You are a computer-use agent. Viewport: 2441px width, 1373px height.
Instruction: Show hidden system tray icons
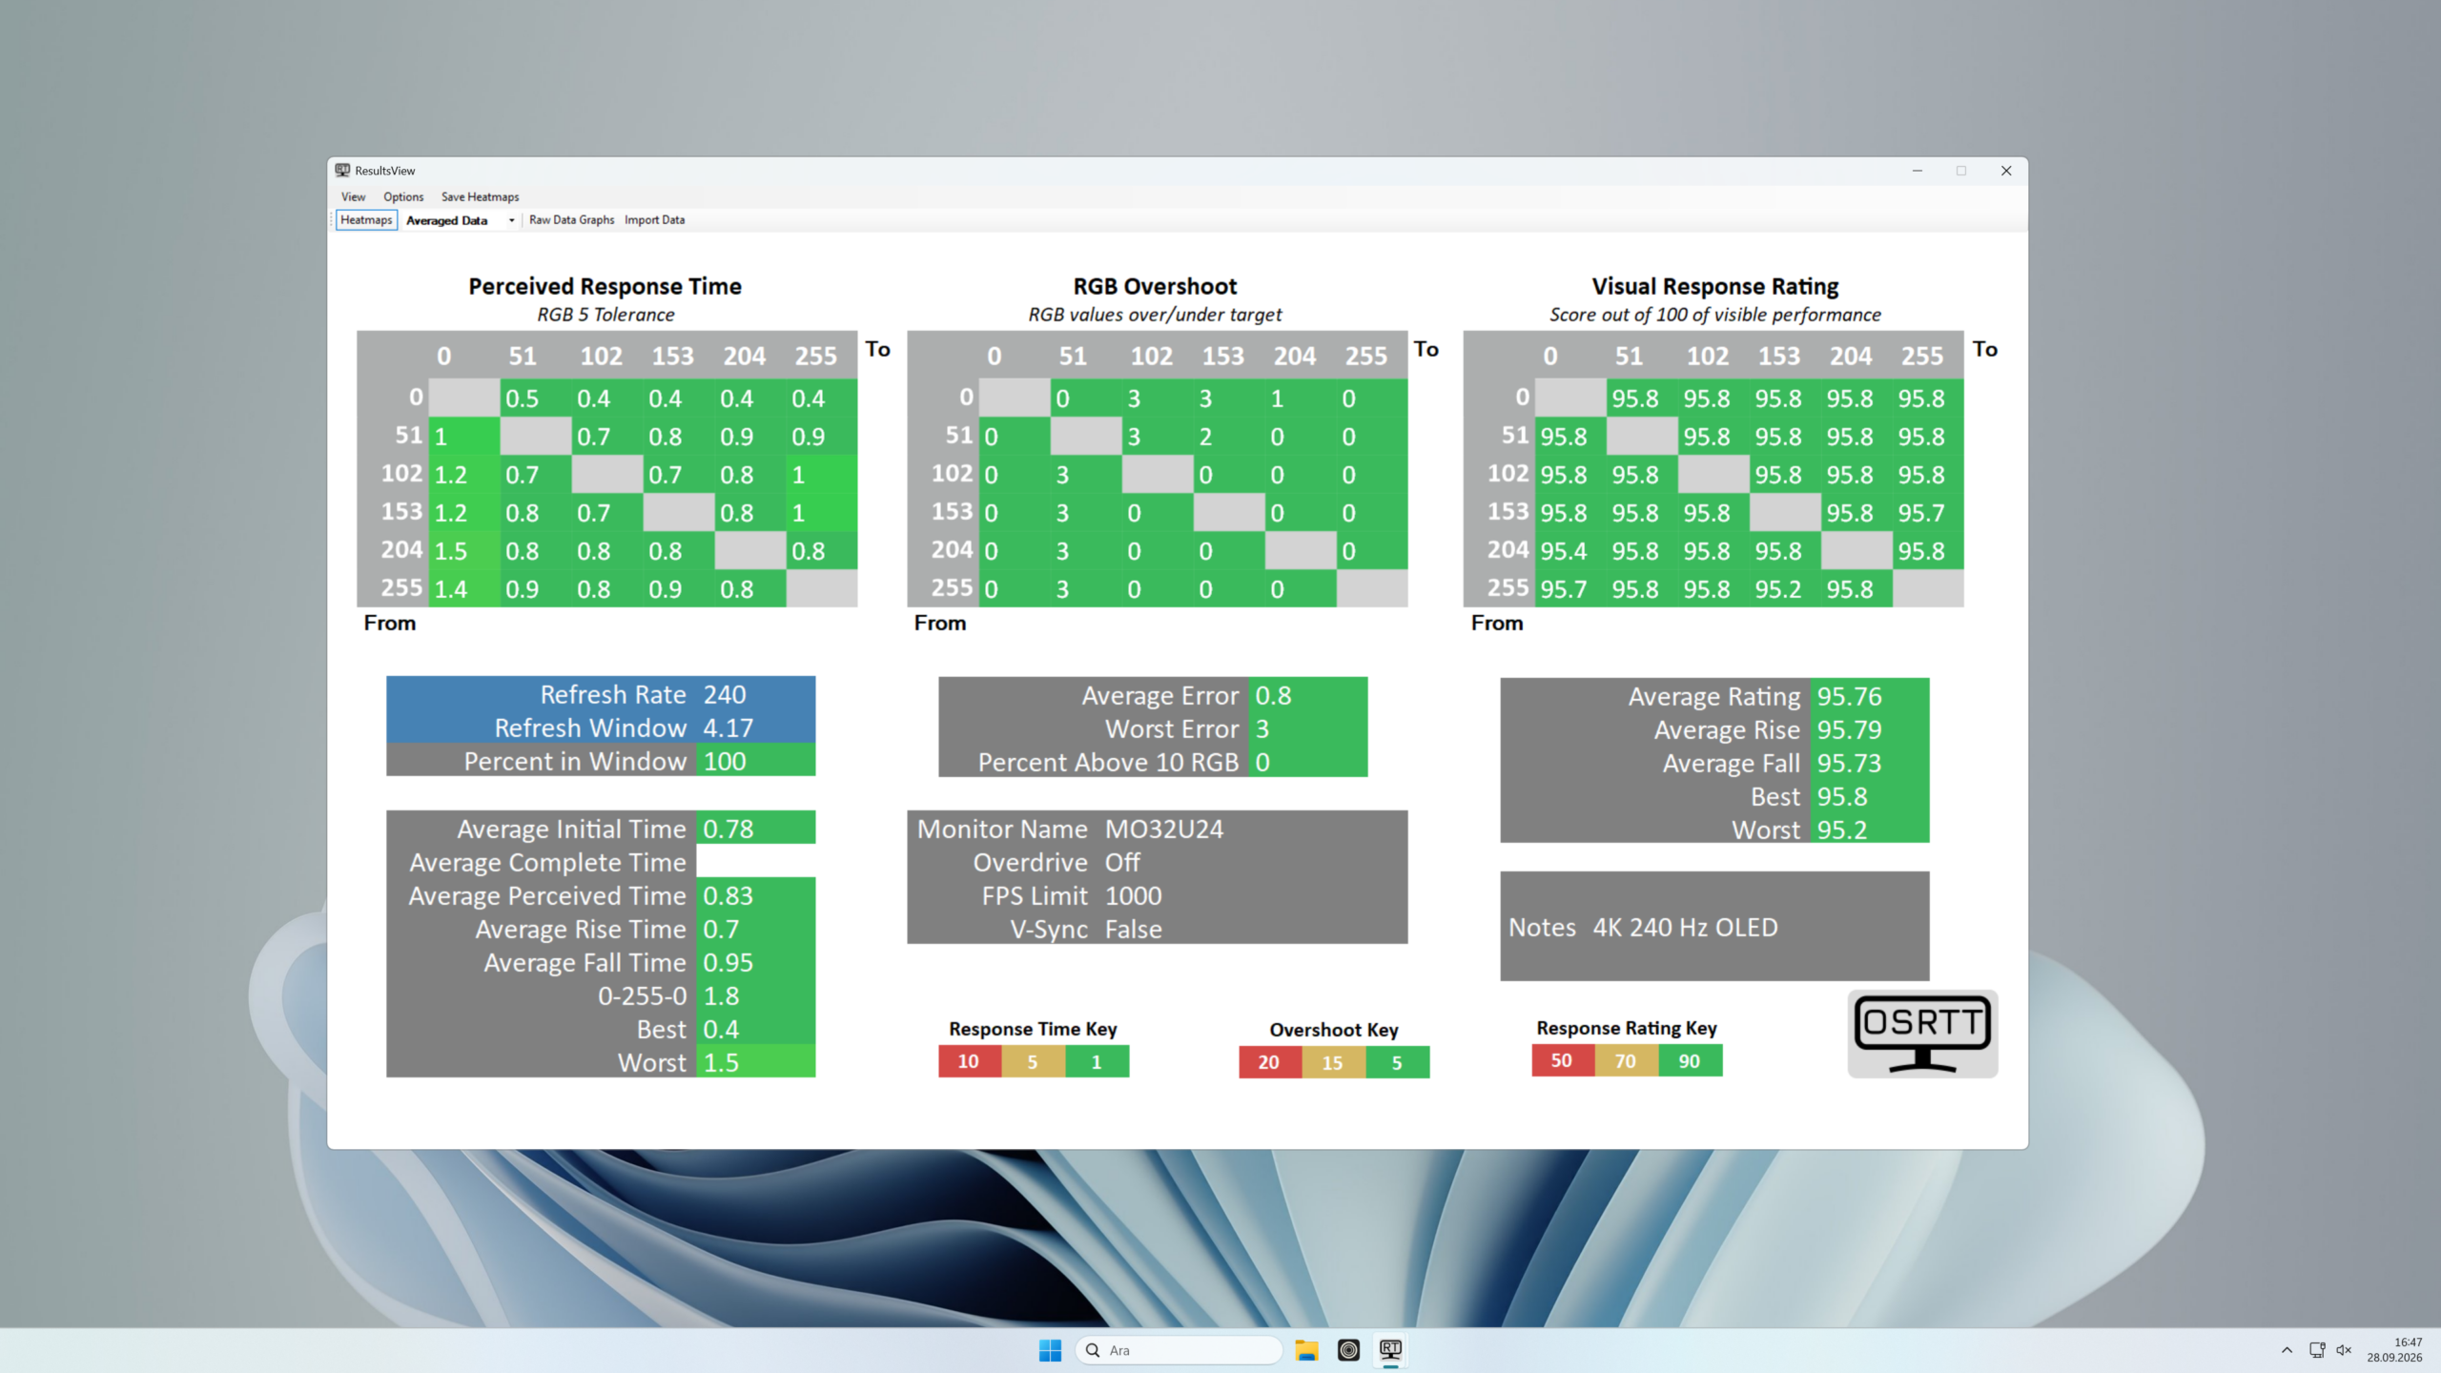point(2287,1350)
